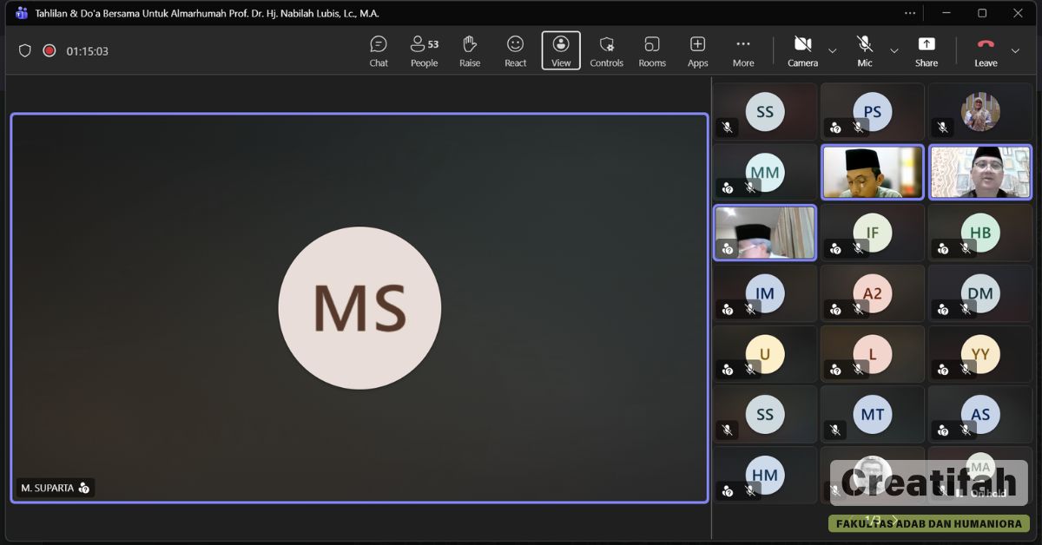Click the Share screen icon
This screenshot has height=545, width=1042.
(x=926, y=50)
